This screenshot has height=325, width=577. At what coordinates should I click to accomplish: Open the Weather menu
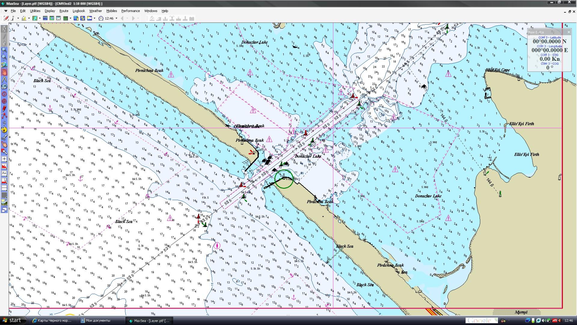(x=95, y=11)
